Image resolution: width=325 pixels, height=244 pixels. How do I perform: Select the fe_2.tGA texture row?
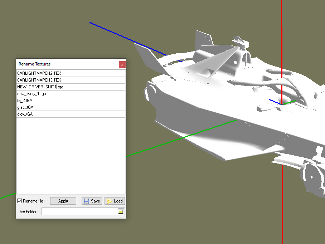pyautogui.click(x=71, y=101)
